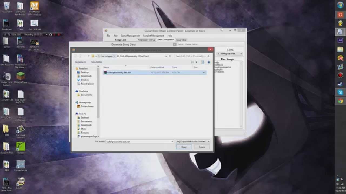
Task: Expand the File name history dropdown
Action: point(172,141)
